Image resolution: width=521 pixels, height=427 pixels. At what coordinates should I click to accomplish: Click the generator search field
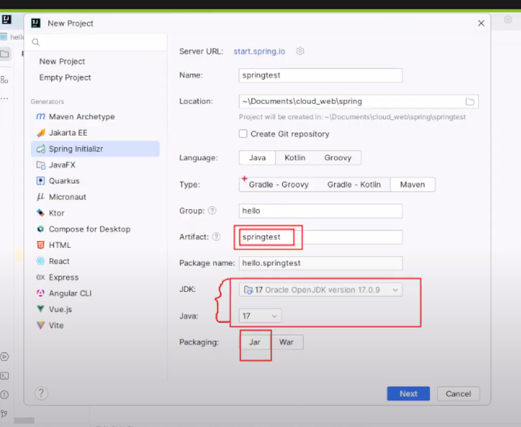[x=97, y=42]
